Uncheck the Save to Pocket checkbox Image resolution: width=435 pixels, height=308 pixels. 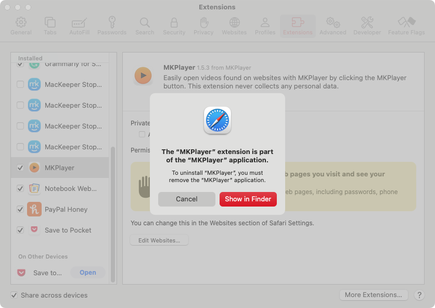coord(20,230)
